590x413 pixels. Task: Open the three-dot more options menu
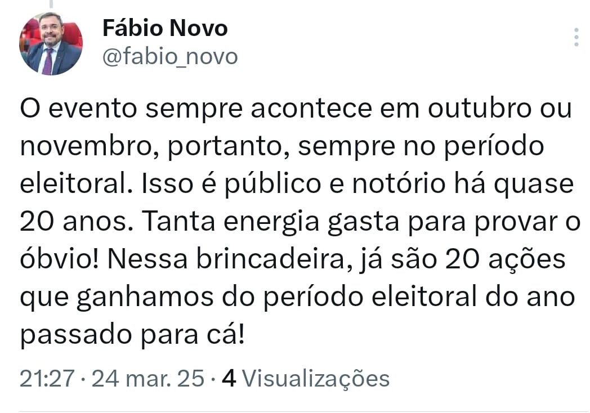(x=576, y=37)
